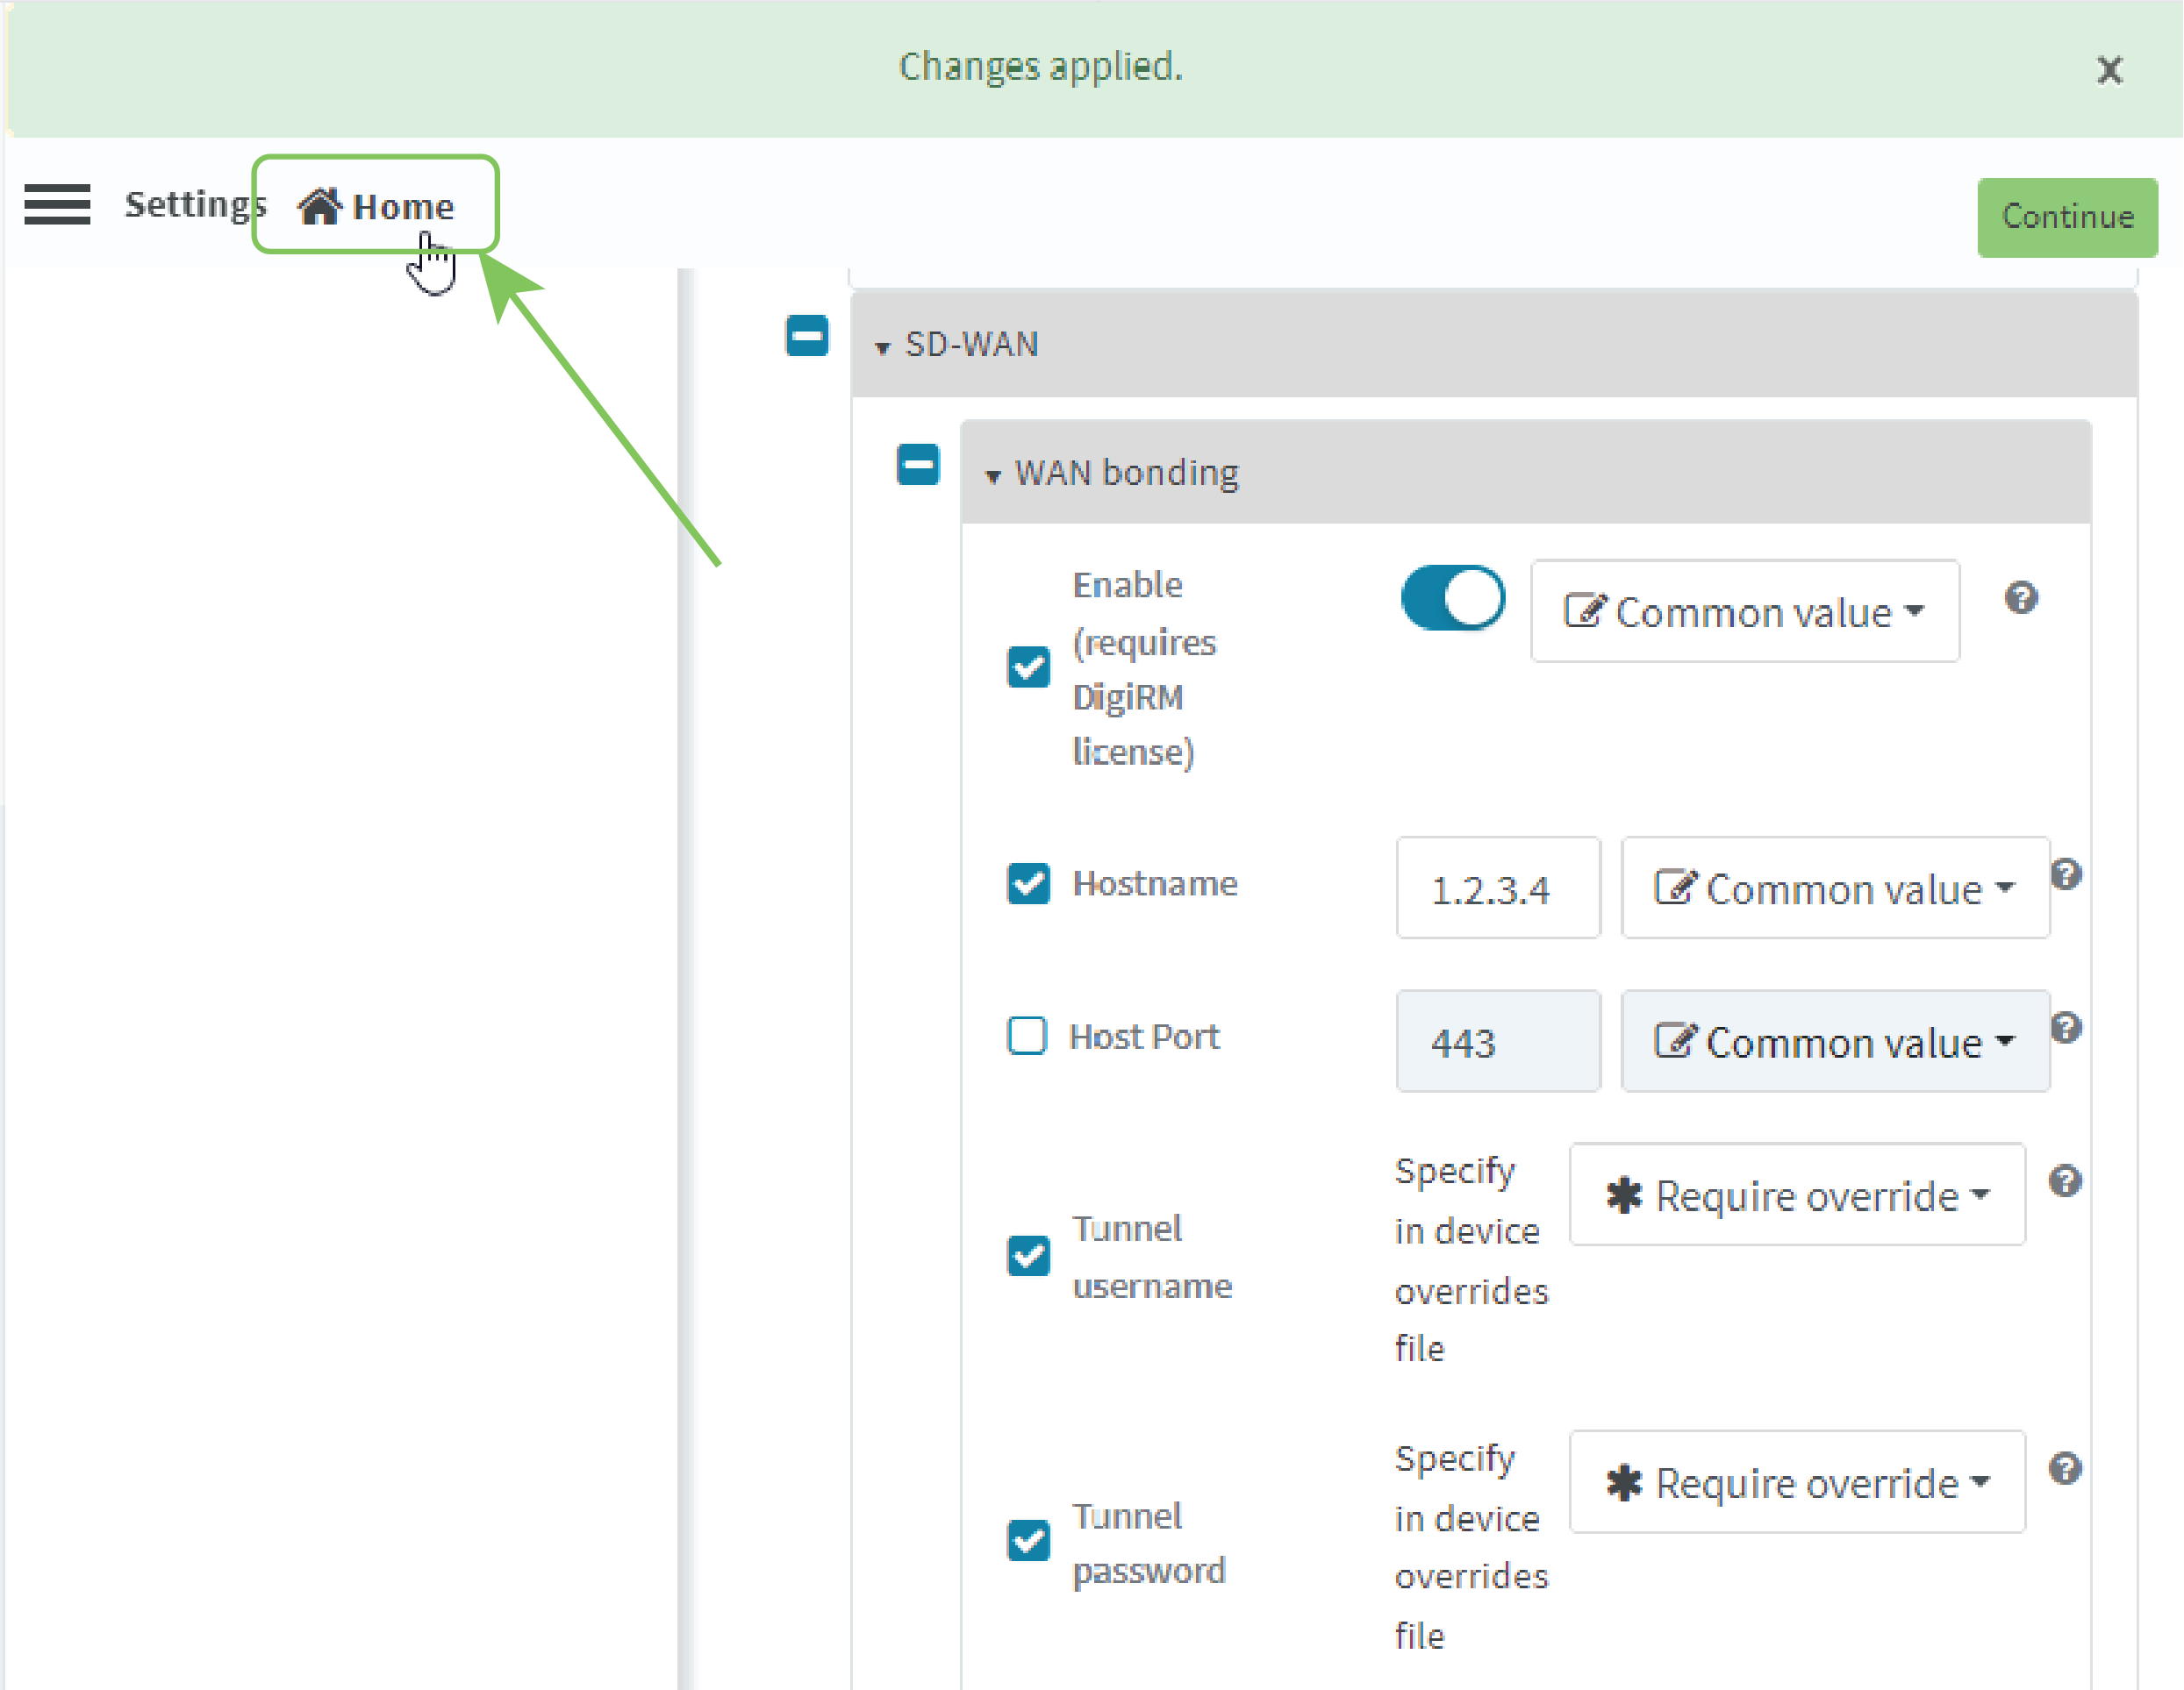2184x1690 pixels.
Task: Open help icon for Hostname setting
Action: [2066, 874]
